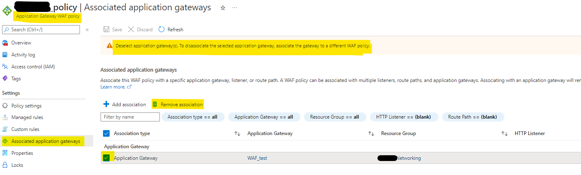Image resolution: width=581 pixels, height=175 pixels.
Task: Open Activity log menu item
Action: click(23, 55)
